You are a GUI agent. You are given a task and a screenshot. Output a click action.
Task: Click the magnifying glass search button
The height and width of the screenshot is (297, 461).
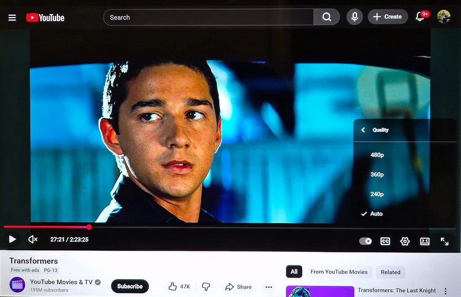[x=327, y=17]
